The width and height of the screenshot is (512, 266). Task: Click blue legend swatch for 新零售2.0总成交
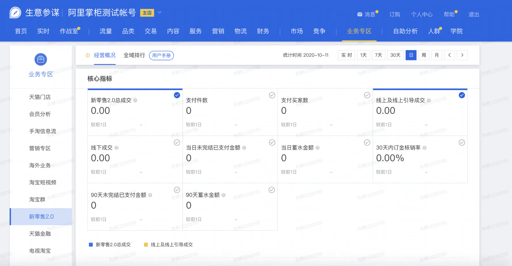pos(91,245)
